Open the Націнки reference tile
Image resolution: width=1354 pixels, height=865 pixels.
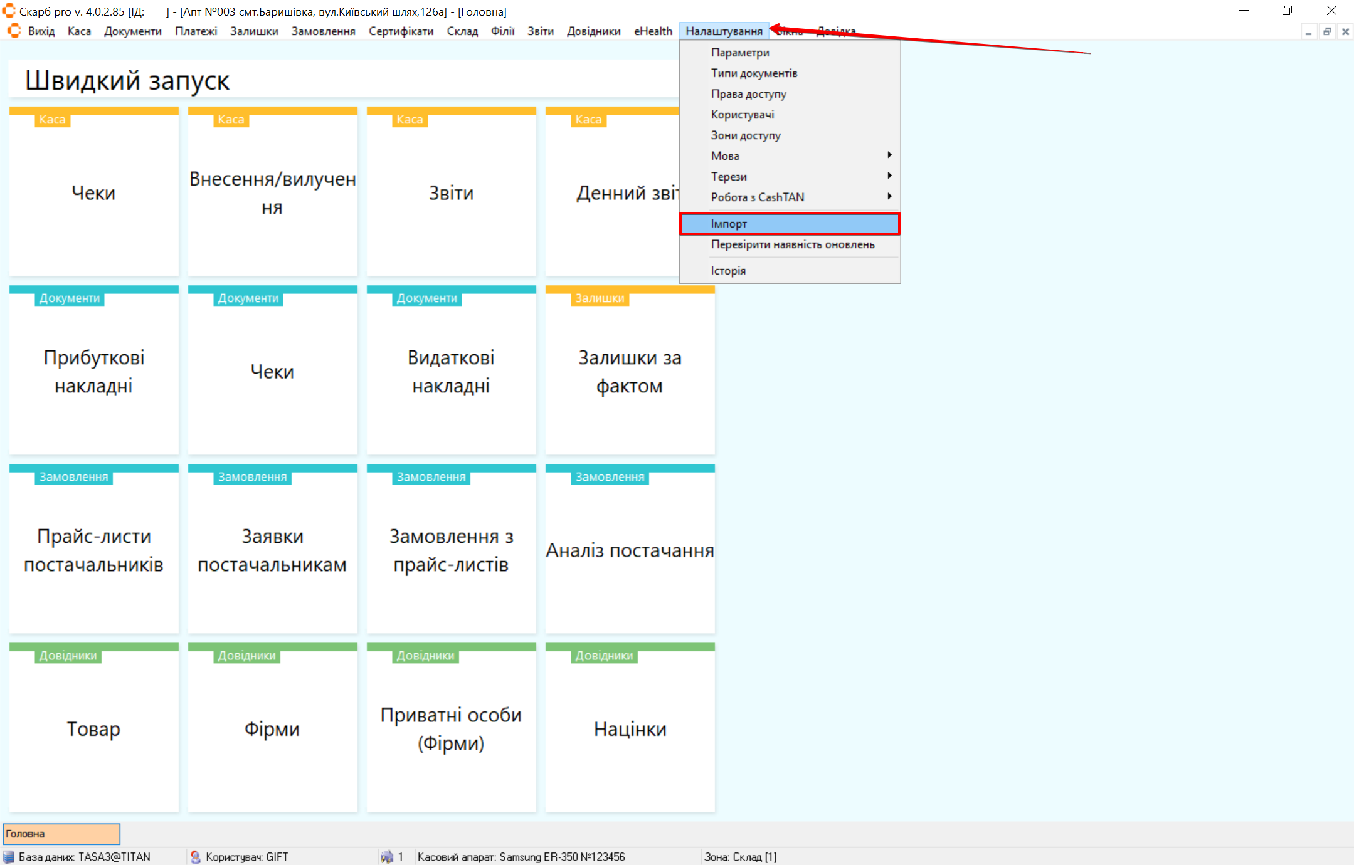[630, 728]
